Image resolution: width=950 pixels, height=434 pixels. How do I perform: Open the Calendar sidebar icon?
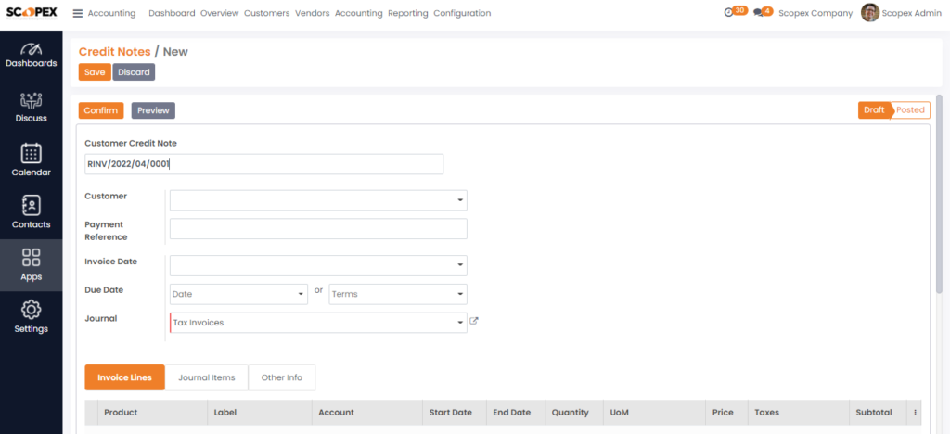31,153
